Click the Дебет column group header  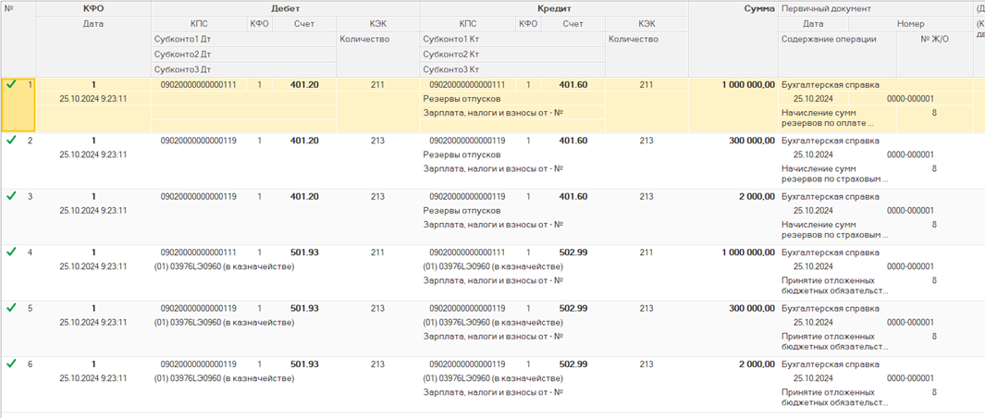click(x=285, y=9)
